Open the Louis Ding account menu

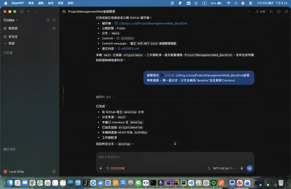[14, 172]
